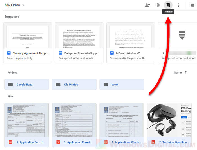Viewport: 197px width, 150px height.
Task: Click the Preview eye icon
Action: pyautogui.click(x=158, y=5)
